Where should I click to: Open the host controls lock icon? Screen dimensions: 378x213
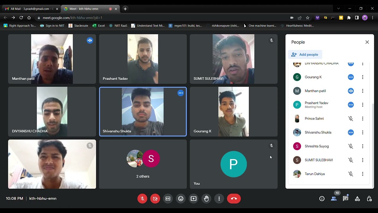[x=369, y=199]
